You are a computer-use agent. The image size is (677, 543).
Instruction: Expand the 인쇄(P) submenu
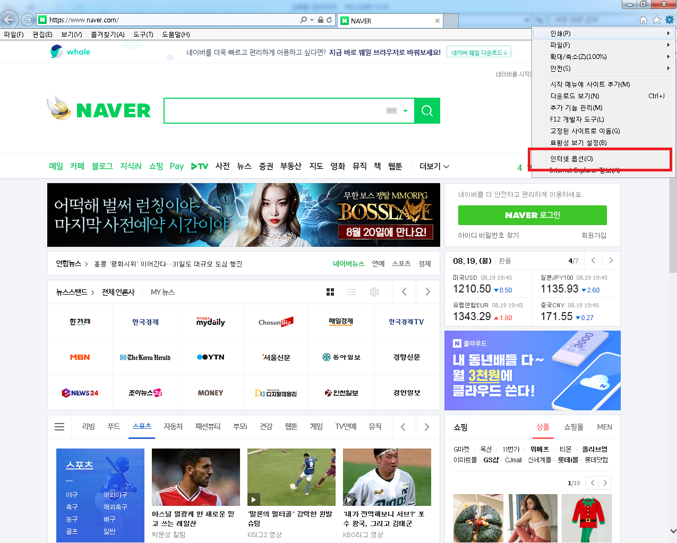[604, 33]
